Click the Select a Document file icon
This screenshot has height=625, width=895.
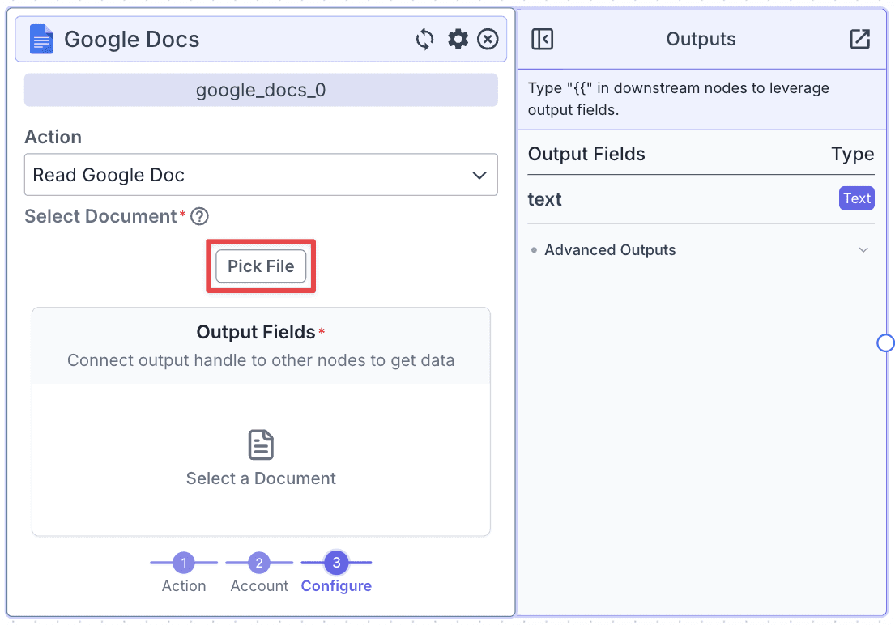(261, 444)
